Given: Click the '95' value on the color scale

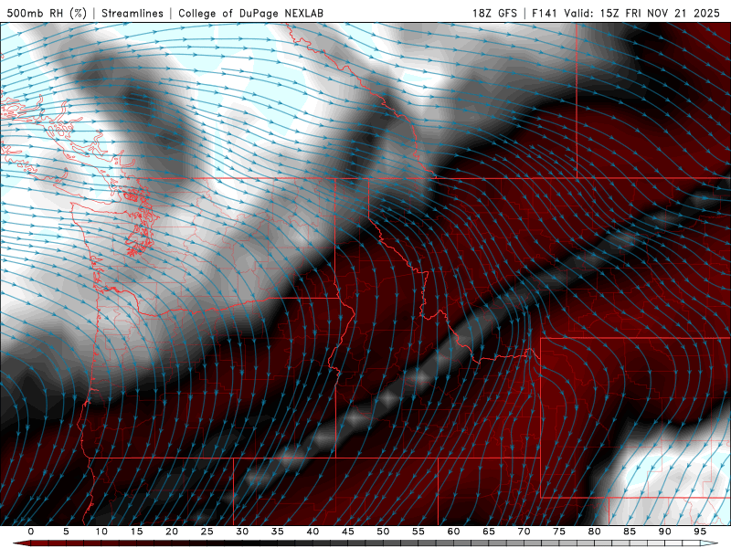Looking at the screenshot, I should (x=700, y=532).
